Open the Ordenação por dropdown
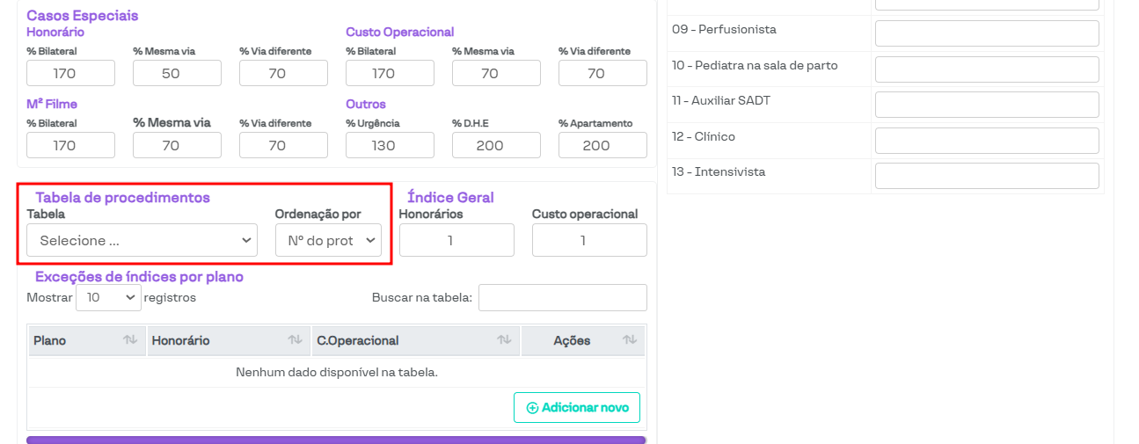 coord(328,240)
